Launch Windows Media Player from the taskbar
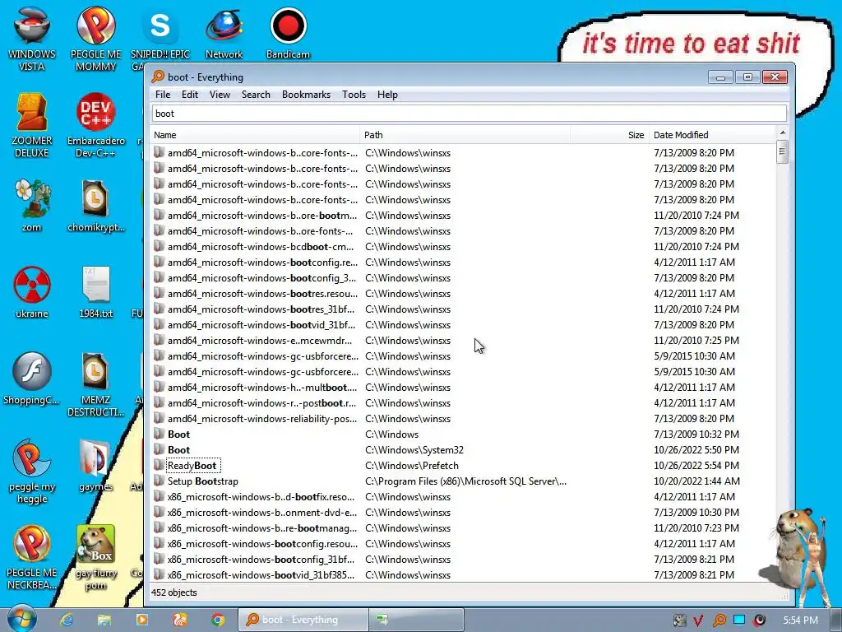This screenshot has height=632, width=842. coord(141,620)
